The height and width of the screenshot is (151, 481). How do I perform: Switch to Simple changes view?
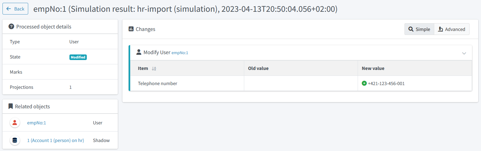click(419, 29)
